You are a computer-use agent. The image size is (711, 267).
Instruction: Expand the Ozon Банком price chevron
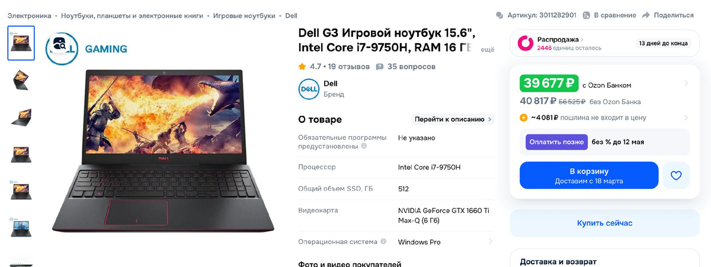click(686, 83)
